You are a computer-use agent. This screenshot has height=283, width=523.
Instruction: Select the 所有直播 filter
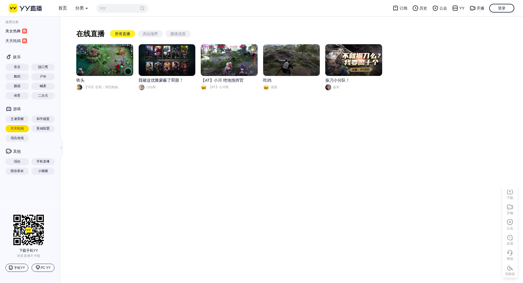point(122,34)
